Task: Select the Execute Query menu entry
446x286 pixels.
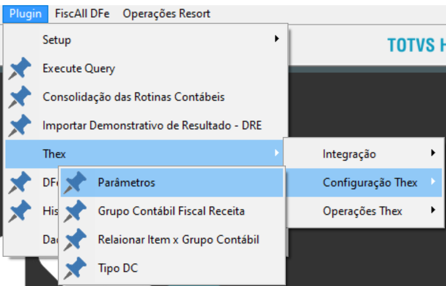Action: coord(147,68)
